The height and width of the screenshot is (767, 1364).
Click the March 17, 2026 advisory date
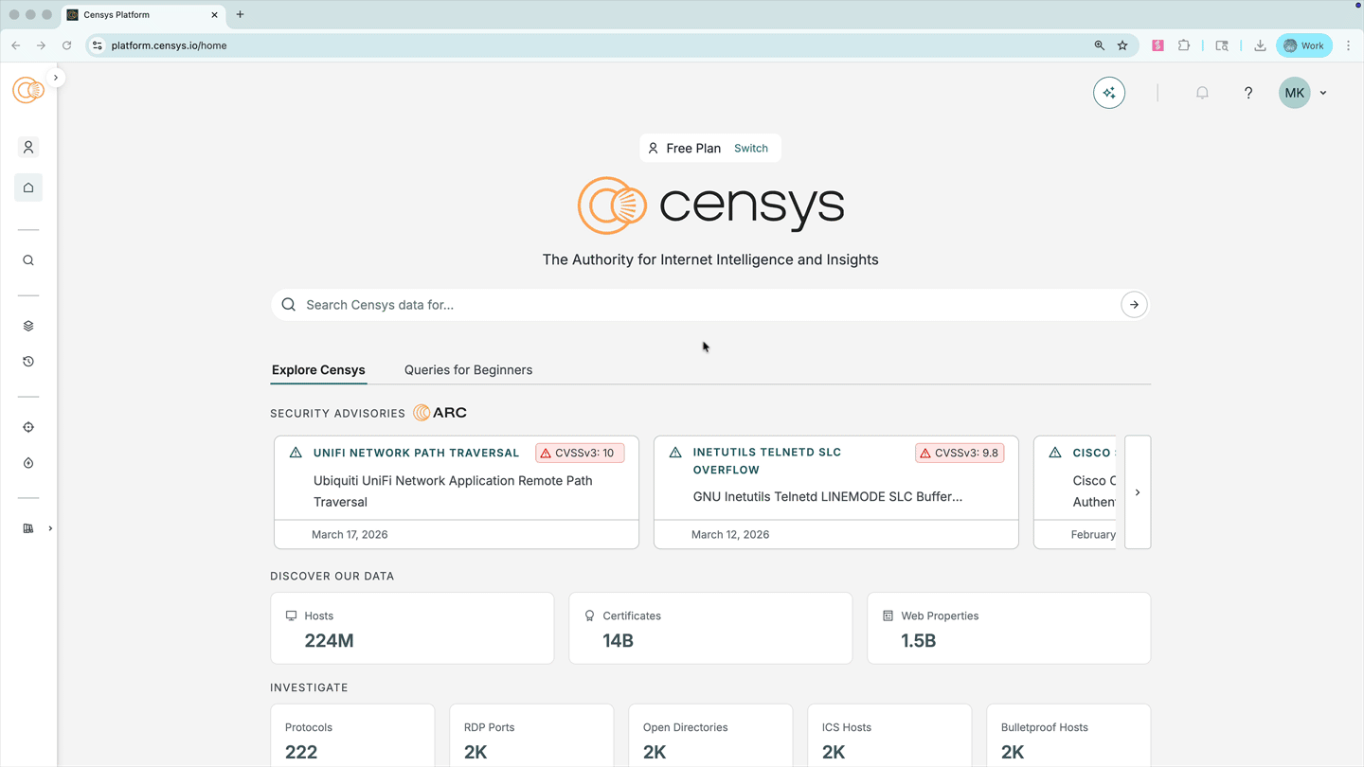[350, 535]
